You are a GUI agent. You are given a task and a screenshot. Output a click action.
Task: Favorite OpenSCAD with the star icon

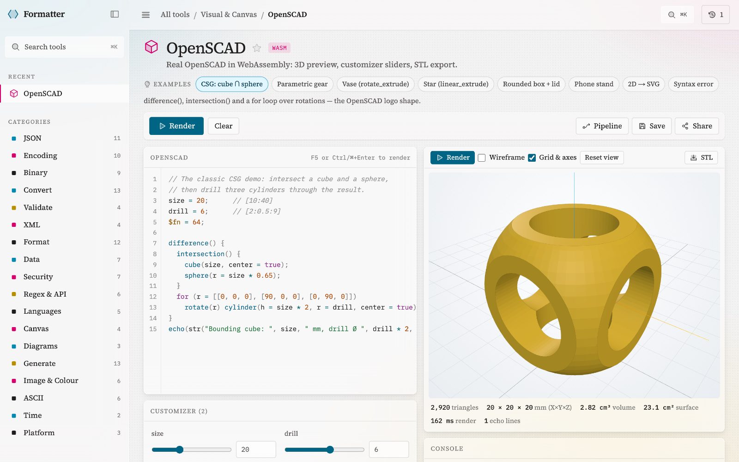(x=257, y=48)
